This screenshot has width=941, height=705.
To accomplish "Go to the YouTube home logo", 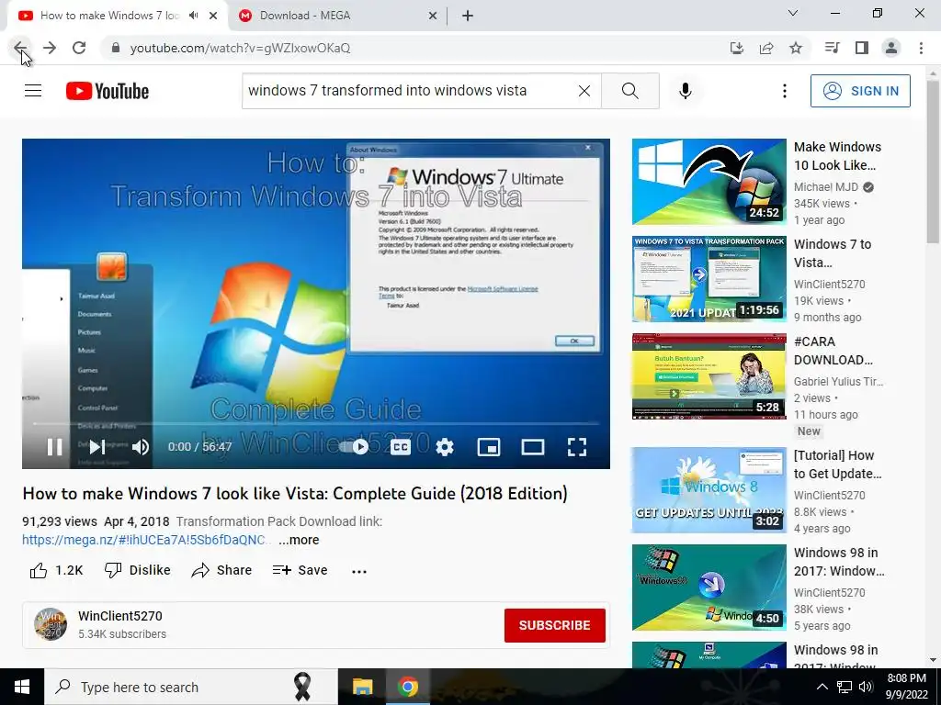I will pyautogui.click(x=108, y=91).
